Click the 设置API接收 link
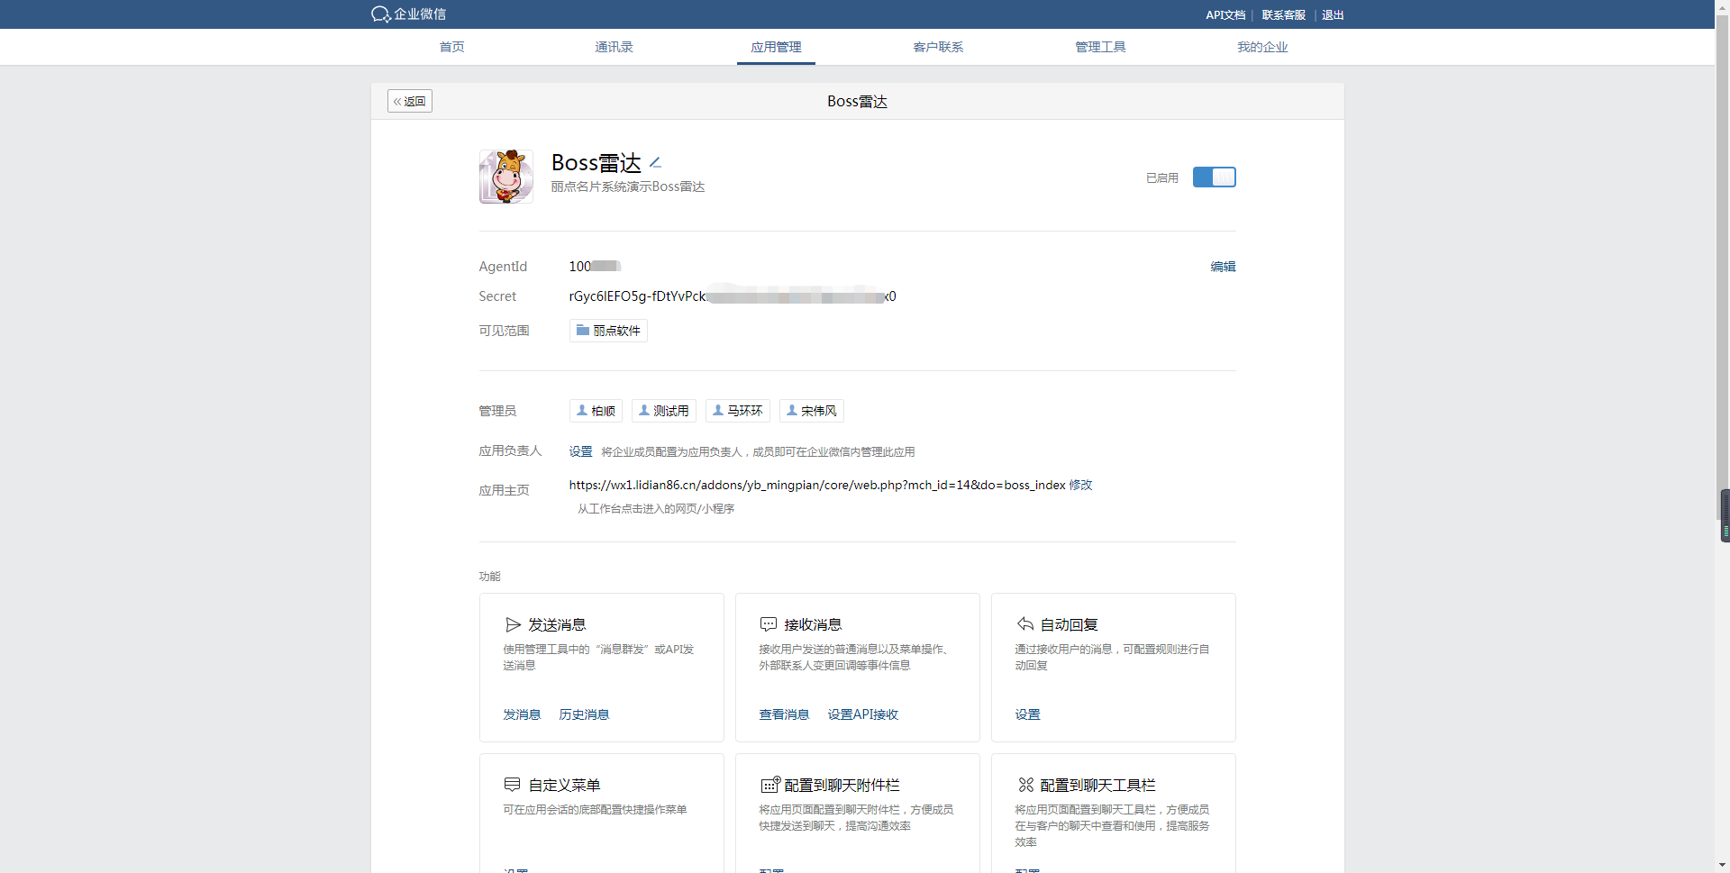 click(862, 714)
